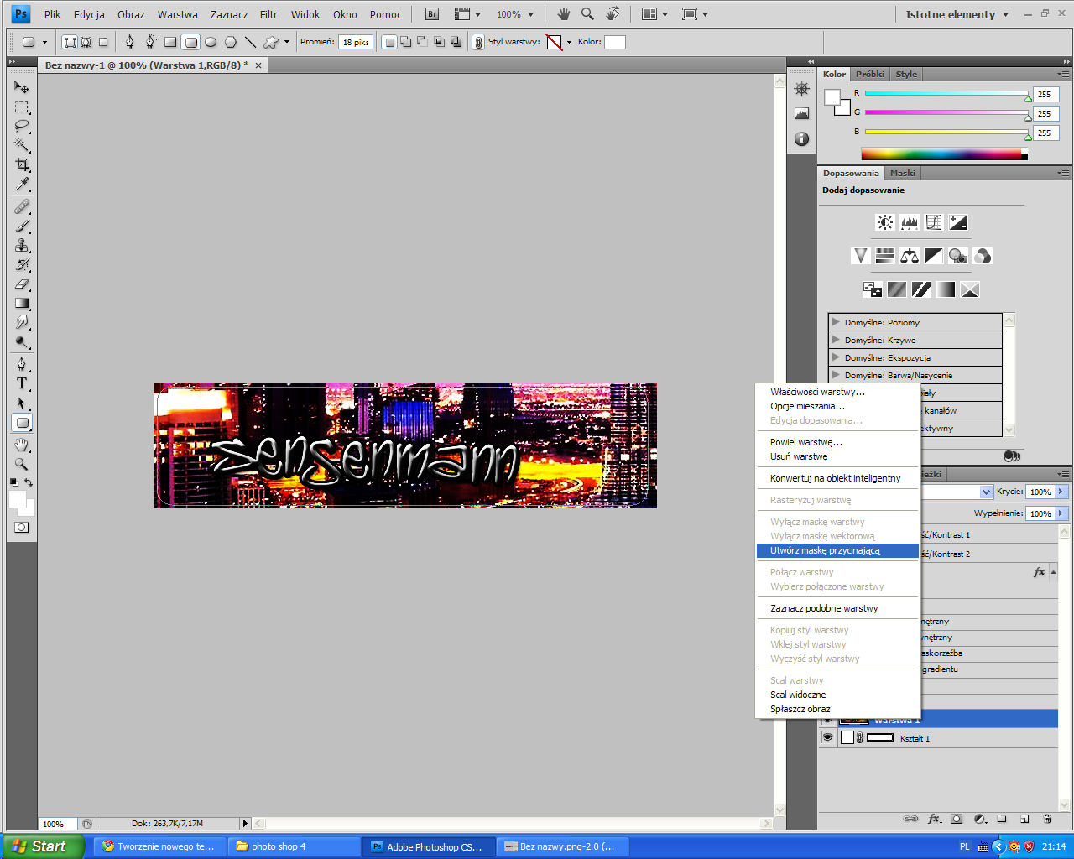Open the Filtr menu
The height and width of the screenshot is (859, 1074).
(268, 14)
